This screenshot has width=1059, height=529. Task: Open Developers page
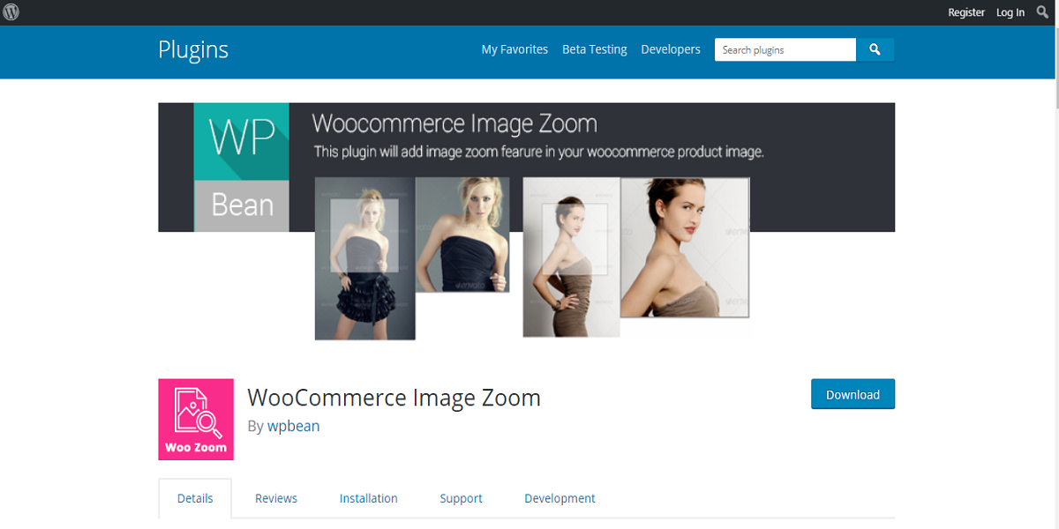pos(671,49)
